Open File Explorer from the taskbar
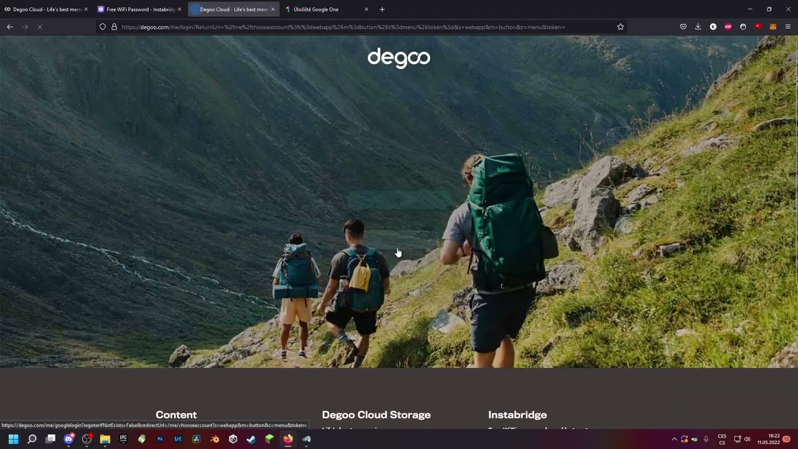Image resolution: width=798 pixels, height=449 pixels. click(105, 439)
